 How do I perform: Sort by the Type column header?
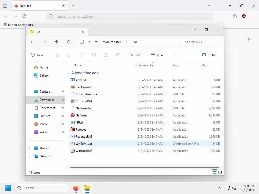(176, 65)
